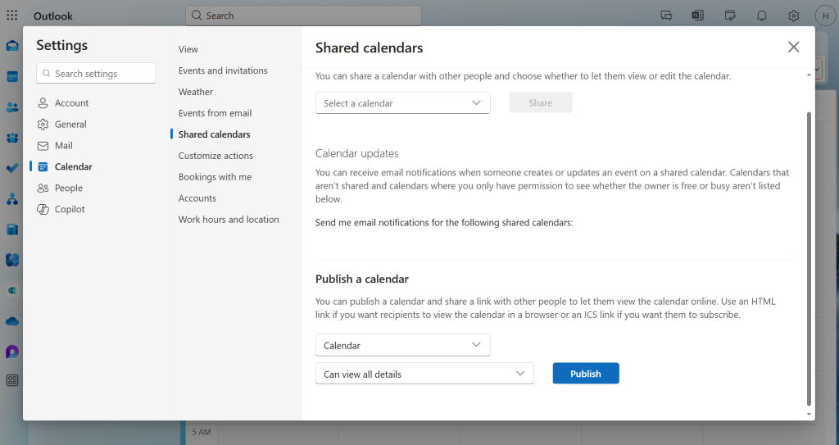Open the app launcher grid icon
The height and width of the screenshot is (445, 839).
(11, 16)
